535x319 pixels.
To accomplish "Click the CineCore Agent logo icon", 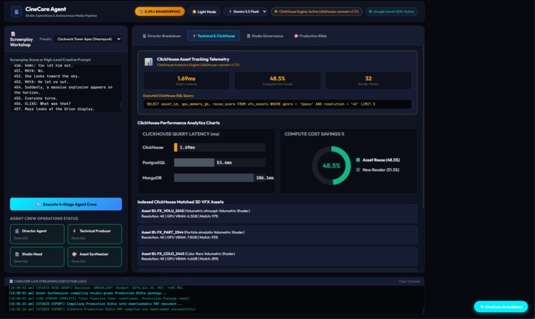I will pyautogui.click(x=16, y=11).
